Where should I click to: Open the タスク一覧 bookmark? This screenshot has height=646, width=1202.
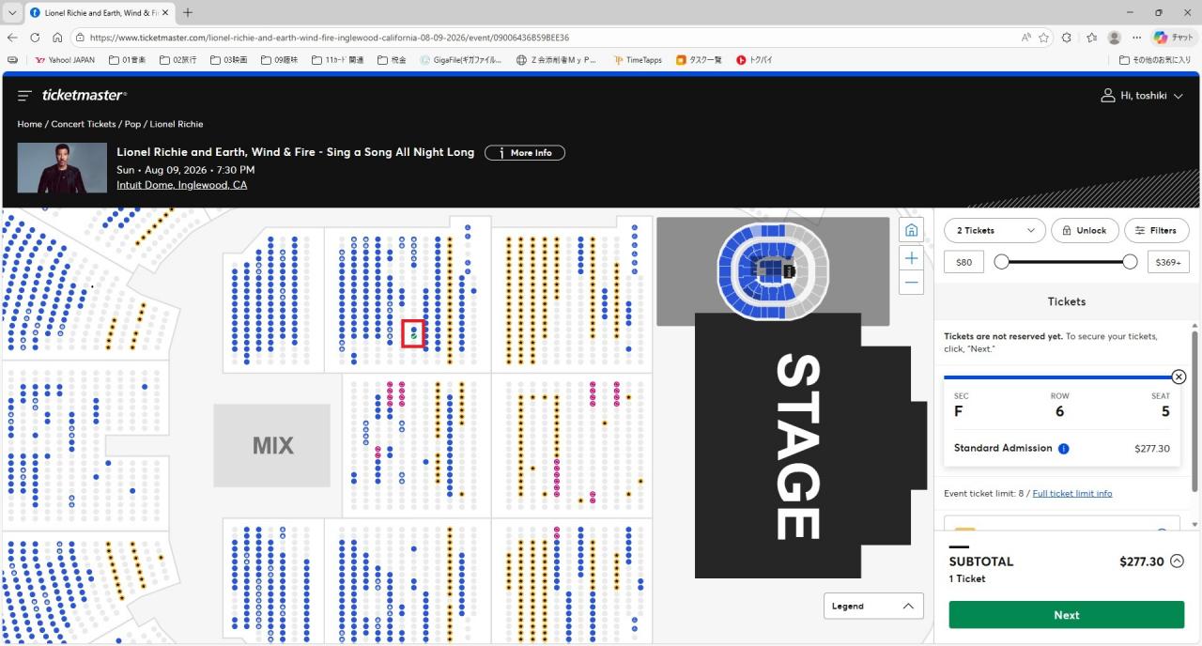click(699, 60)
